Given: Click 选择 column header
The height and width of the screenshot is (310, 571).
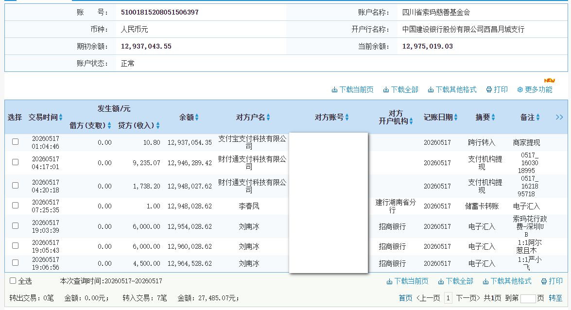Looking at the screenshot, I should tap(15, 117).
